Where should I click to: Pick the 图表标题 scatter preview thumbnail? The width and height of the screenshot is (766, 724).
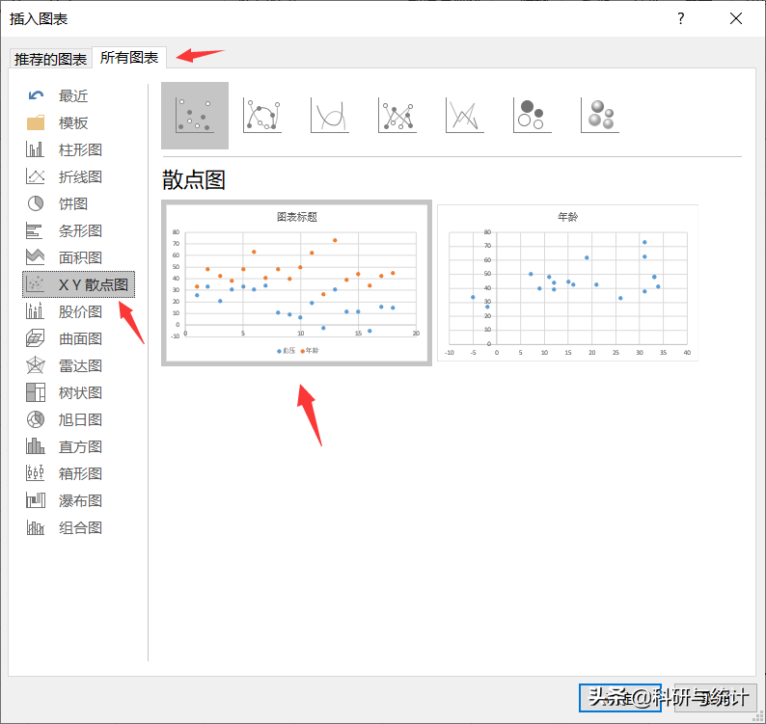(x=296, y=282)
